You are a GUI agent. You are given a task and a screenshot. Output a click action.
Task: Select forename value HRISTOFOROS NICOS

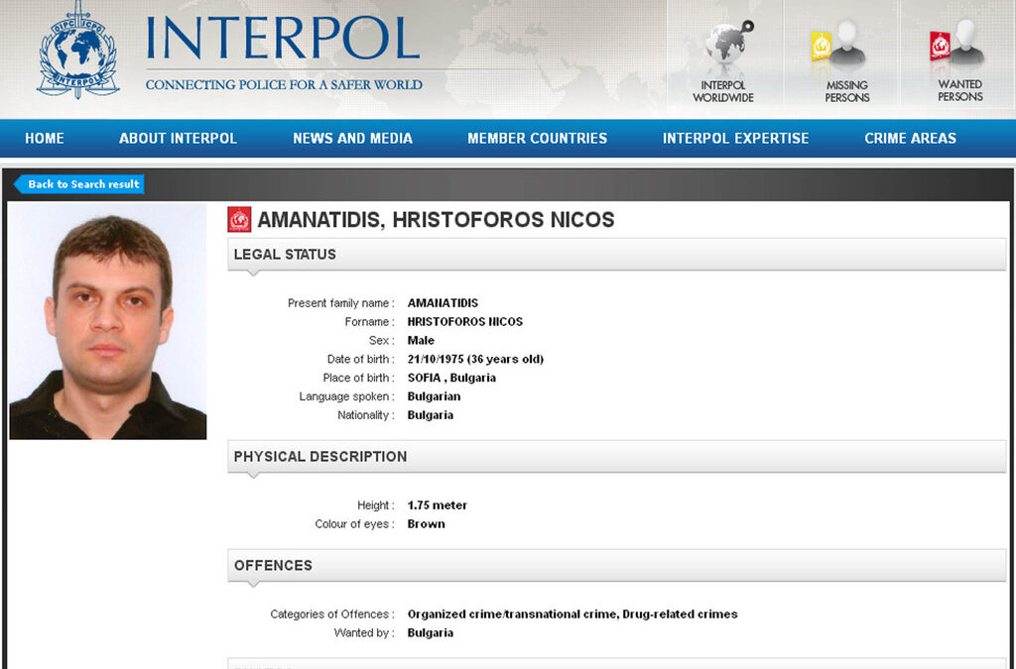click(464, 321)
